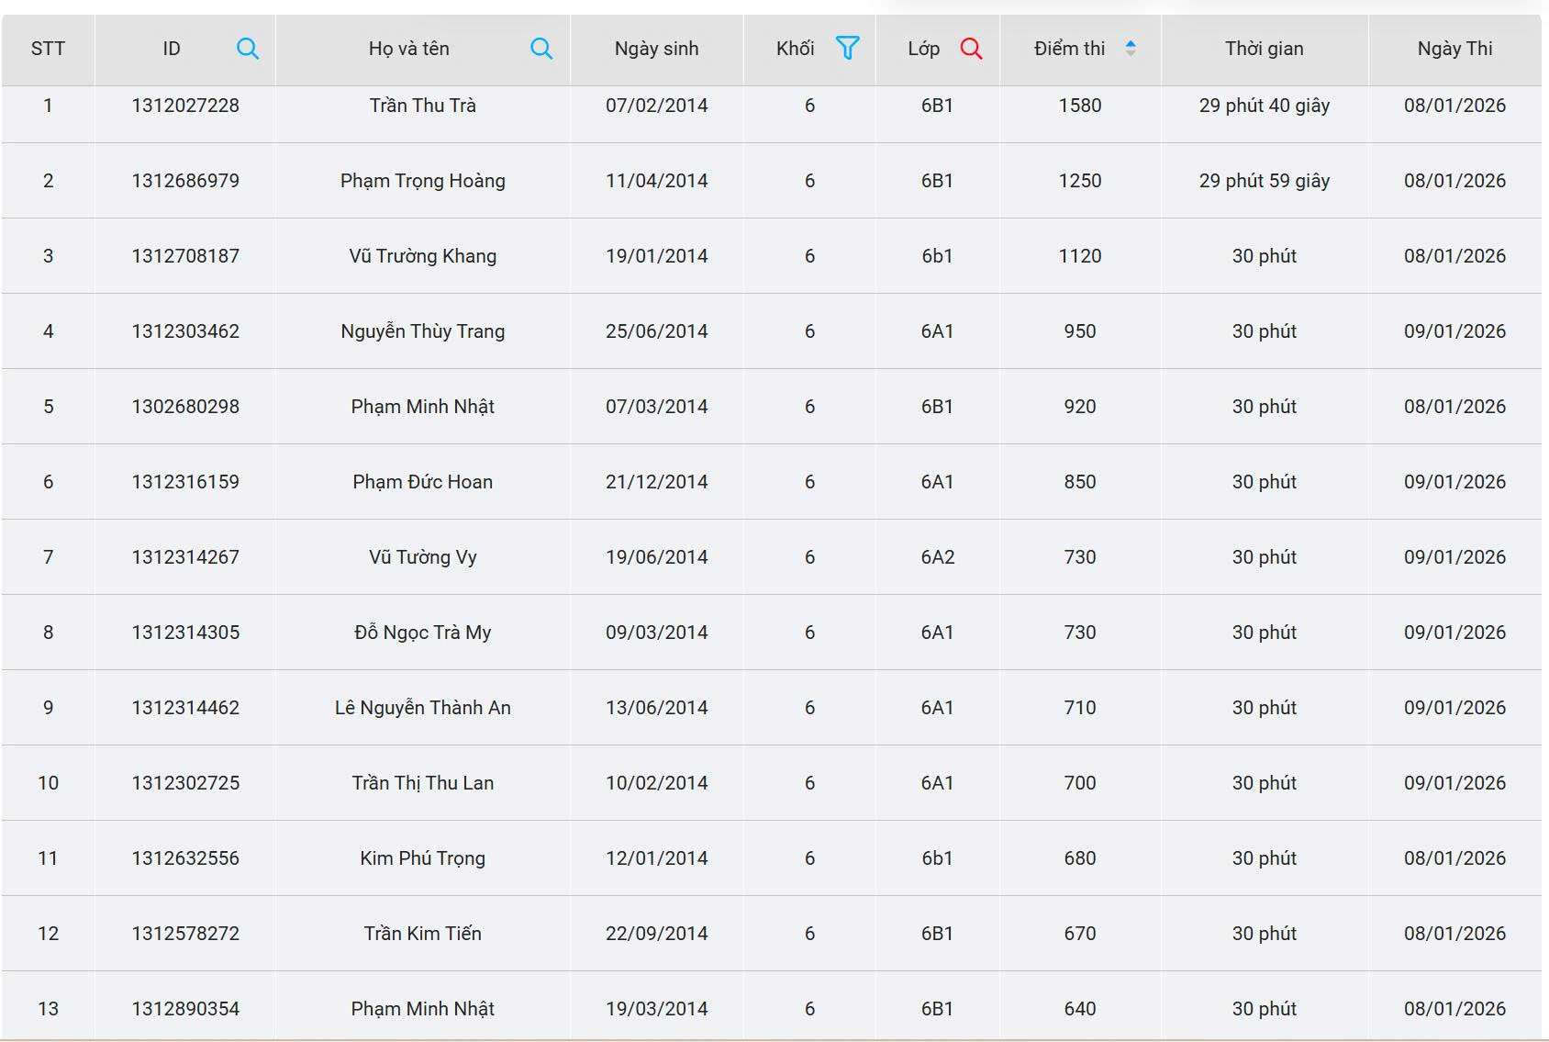1549x1042 pixels.
Task: Click the STT column header
Action: (x=48, y=49)
